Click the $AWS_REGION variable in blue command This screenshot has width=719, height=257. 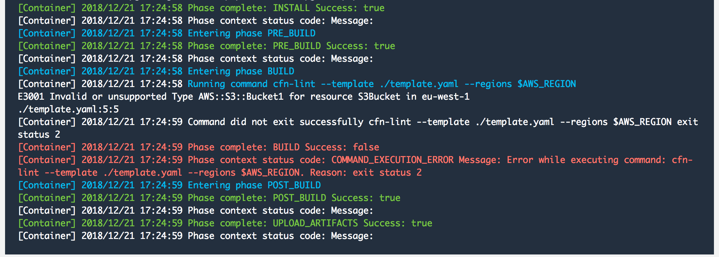pos(547,84)
